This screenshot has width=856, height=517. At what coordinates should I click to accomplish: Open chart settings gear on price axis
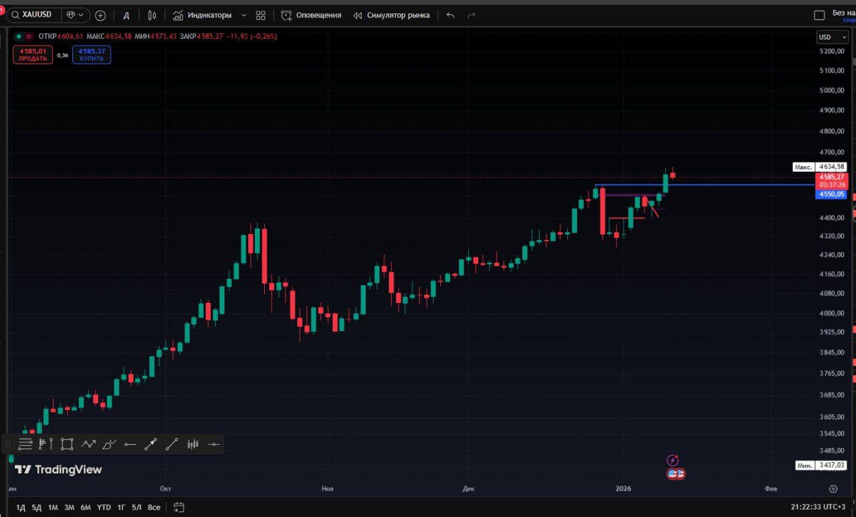[x=833, y=489]
